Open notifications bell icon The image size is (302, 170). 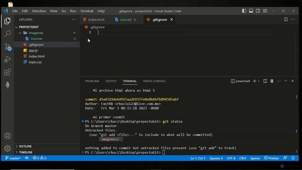click(x=293, y=158)
